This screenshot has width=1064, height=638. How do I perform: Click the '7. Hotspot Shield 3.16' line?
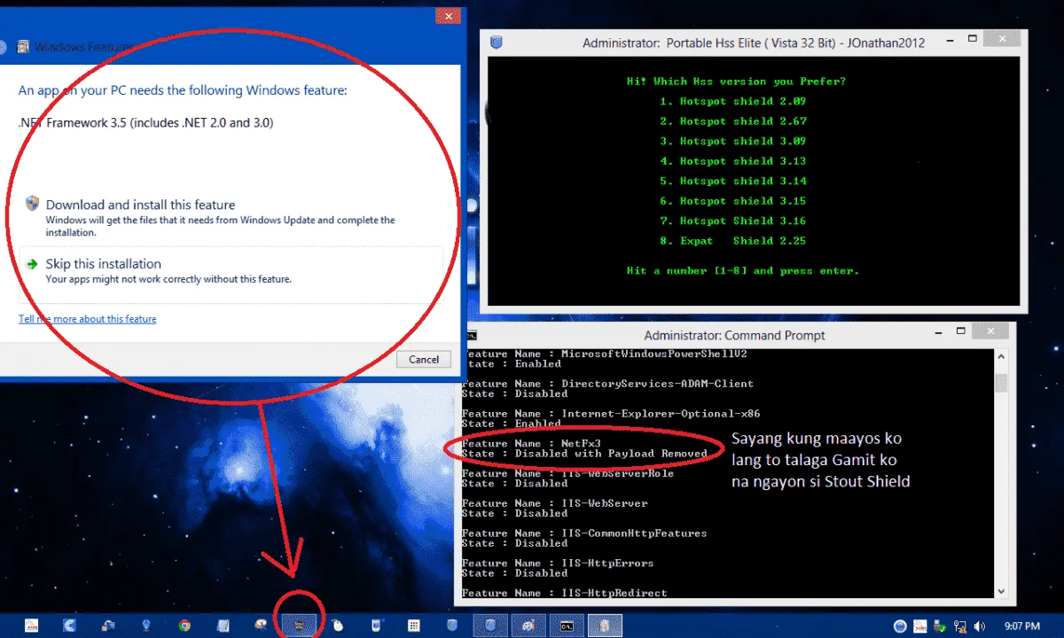(x=733, y=221)
